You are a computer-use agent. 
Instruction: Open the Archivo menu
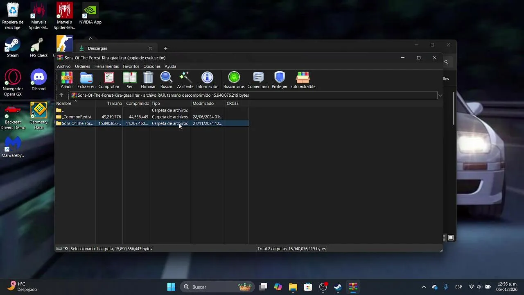click(x=64, y=66)
